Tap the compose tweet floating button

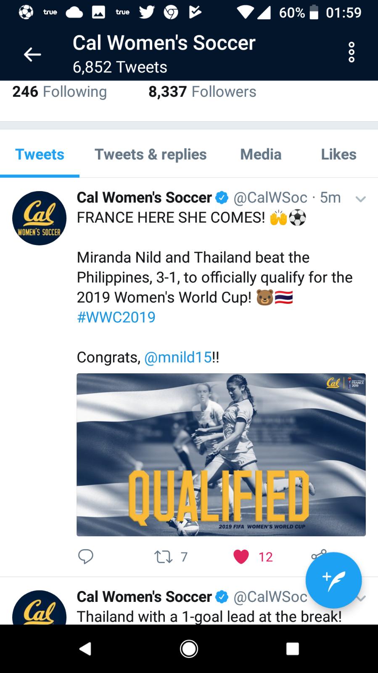pos(333,580)
